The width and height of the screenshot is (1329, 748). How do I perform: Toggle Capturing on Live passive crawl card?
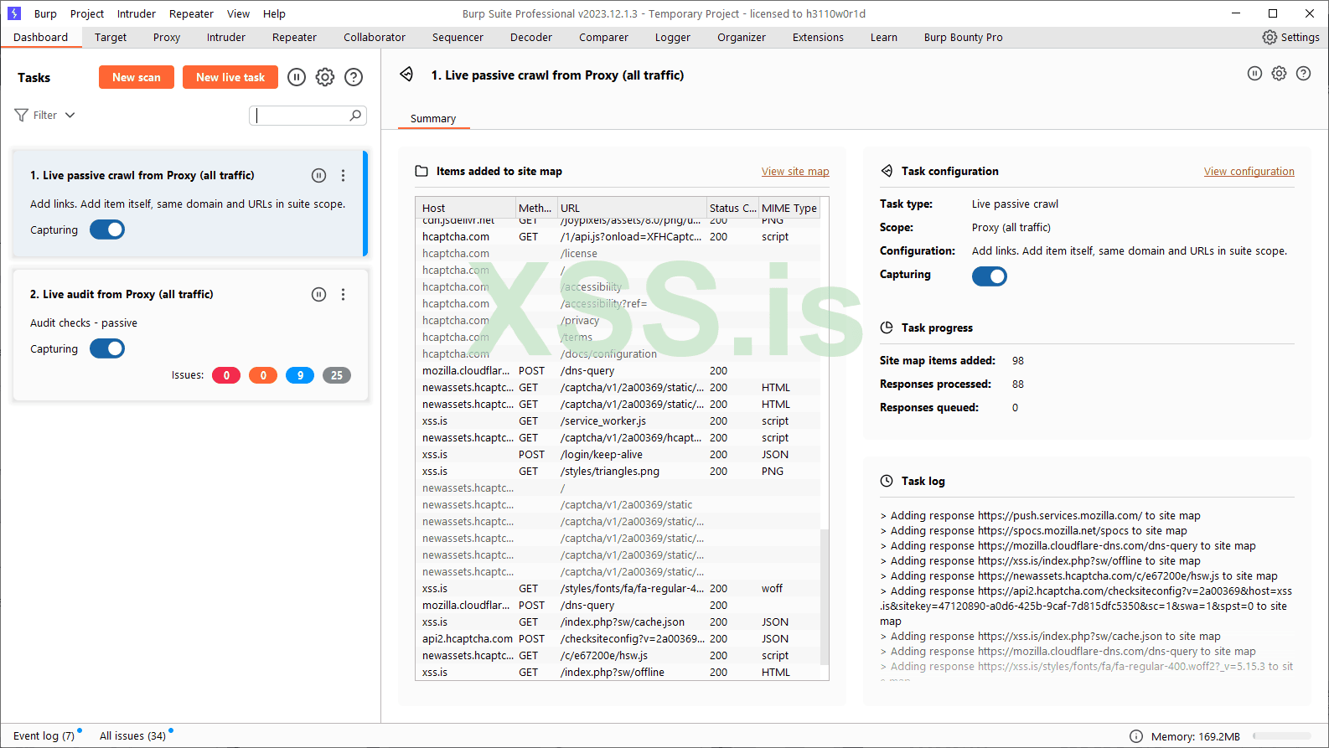point(107,230)
